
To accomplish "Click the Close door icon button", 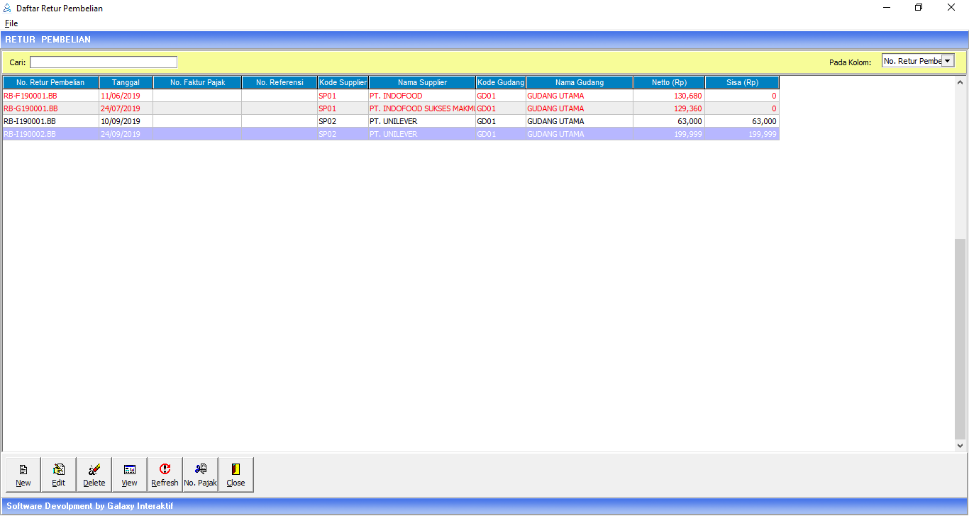I will point(236,474).
